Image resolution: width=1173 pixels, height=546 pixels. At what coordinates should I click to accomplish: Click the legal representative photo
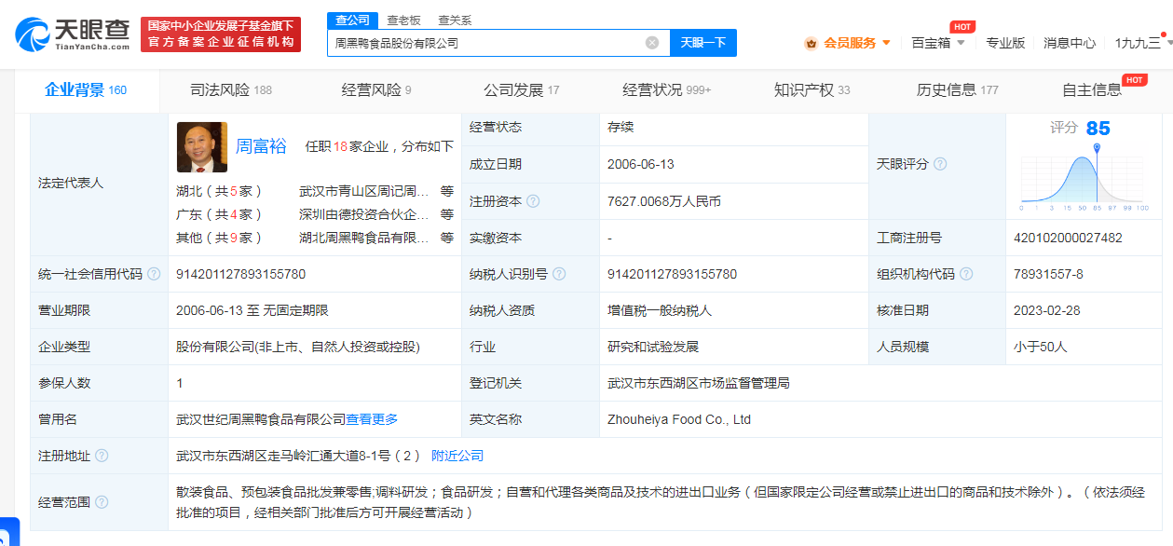(202, 147)
